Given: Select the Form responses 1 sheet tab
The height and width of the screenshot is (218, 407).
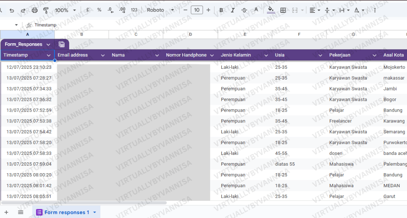Looking at the screenshot, I should coord(66,212).
